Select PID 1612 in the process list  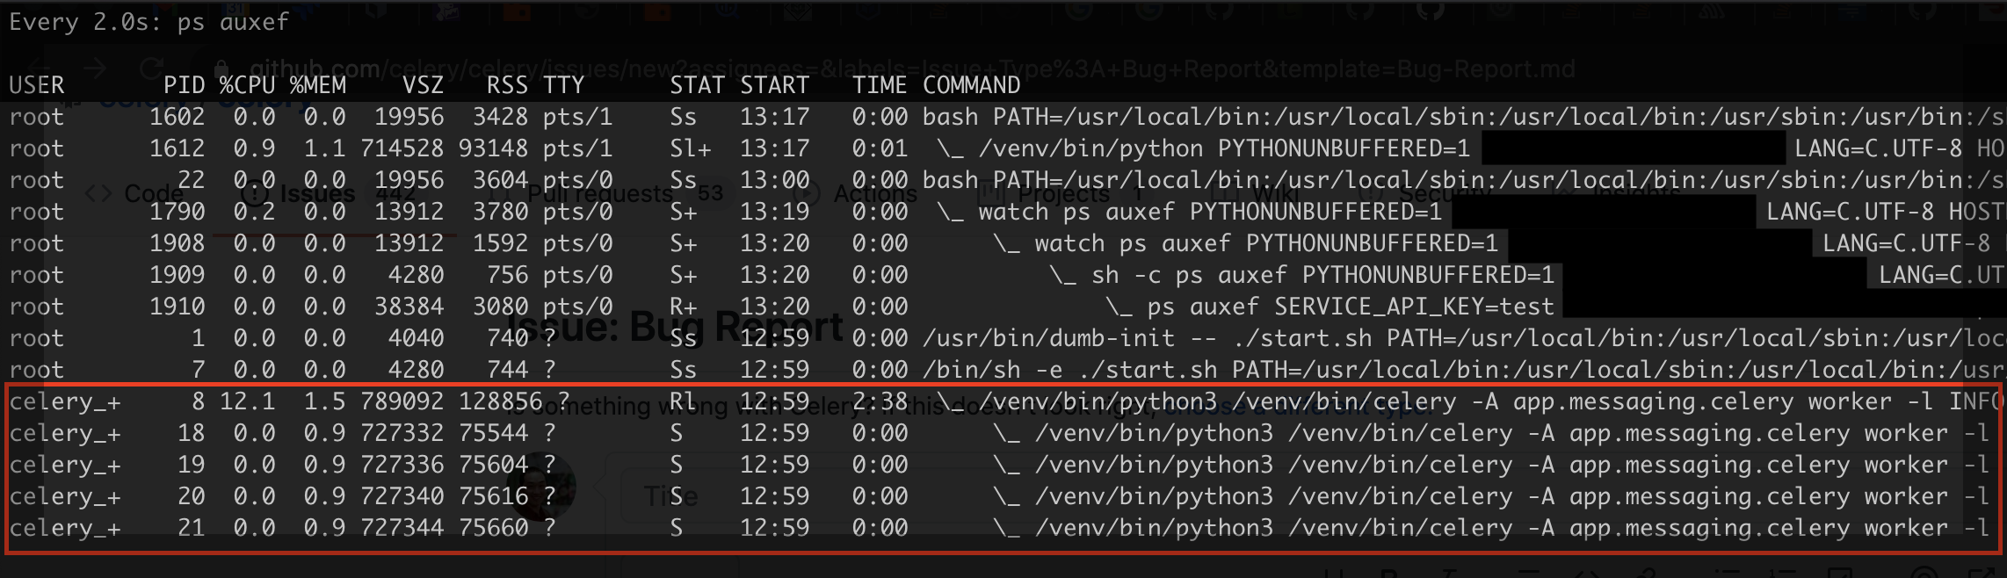point(177,148)
